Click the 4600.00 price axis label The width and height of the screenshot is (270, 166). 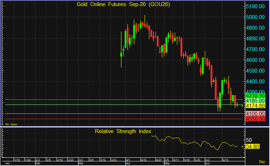(255, 60)
